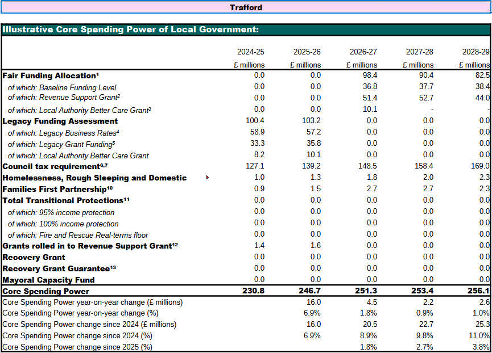Click the small arrow beside Homelessness row

coord(208,178)
